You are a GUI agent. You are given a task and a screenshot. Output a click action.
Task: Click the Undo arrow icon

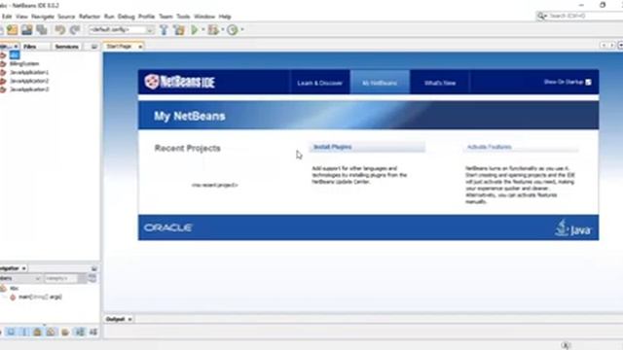60,29
